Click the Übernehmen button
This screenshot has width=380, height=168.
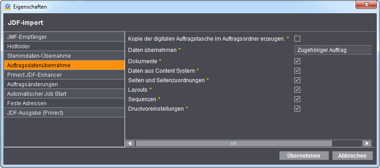pos(304,156)
